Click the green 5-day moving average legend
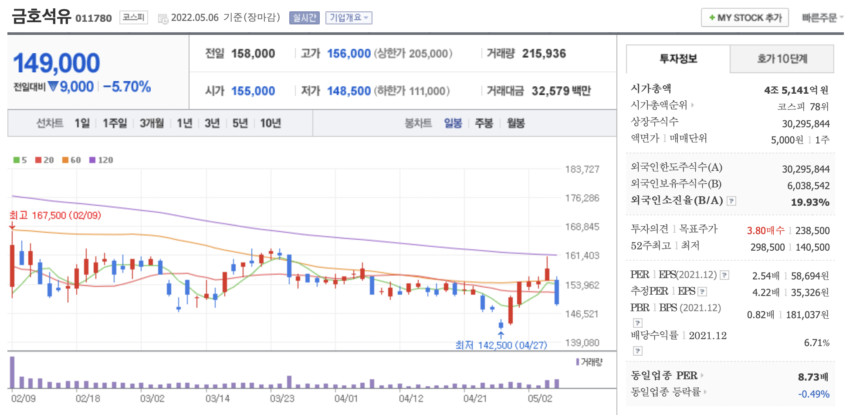This screenshot has width=853, height=415. (x=20, y=160)
